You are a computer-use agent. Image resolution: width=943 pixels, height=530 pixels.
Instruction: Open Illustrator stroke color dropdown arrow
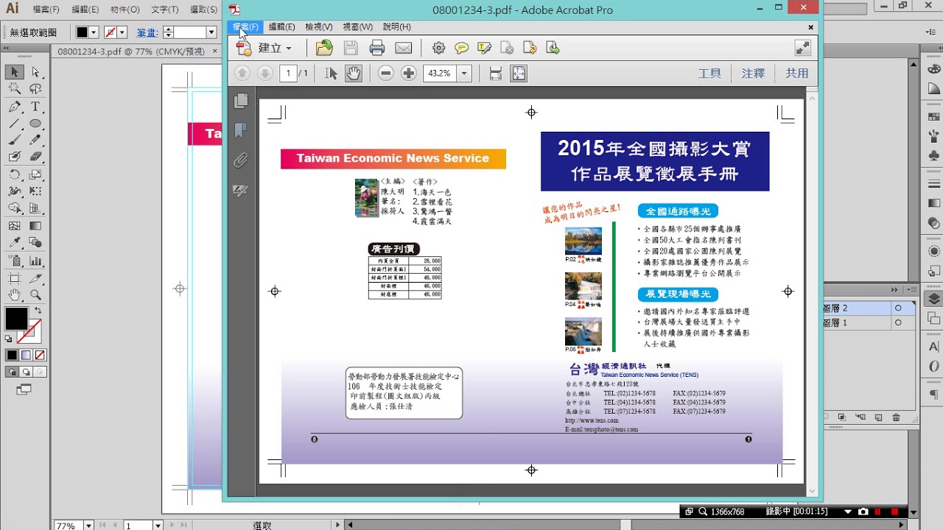pyautogui.click(x=122, y=32)
